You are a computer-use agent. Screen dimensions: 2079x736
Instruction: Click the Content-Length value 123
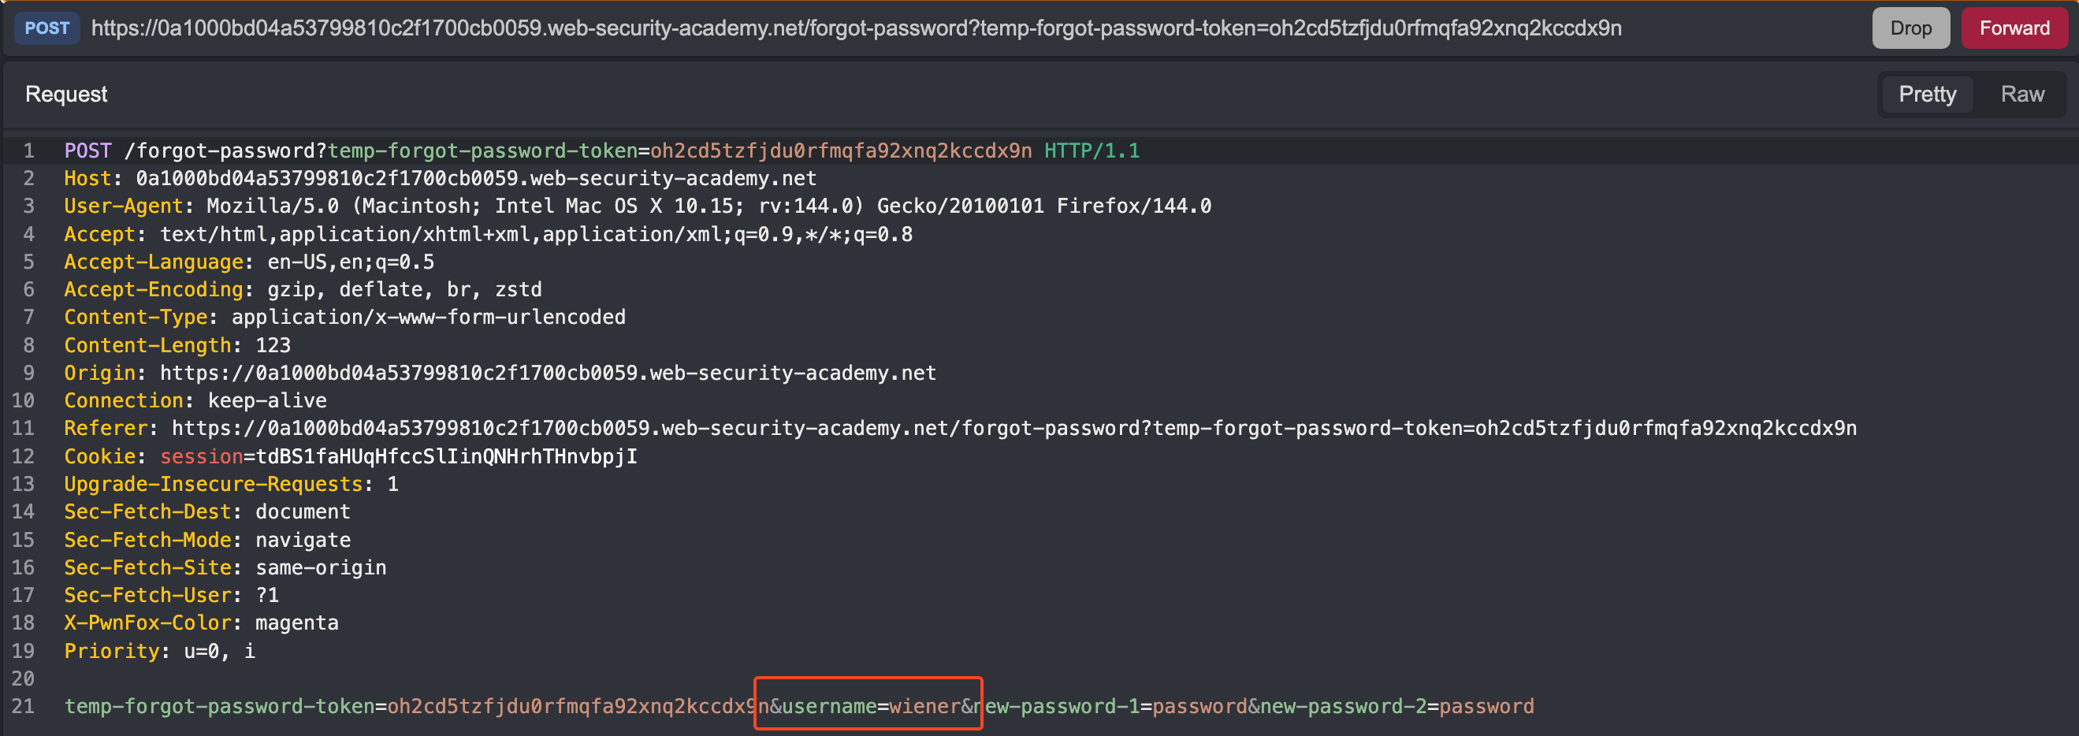273,345
